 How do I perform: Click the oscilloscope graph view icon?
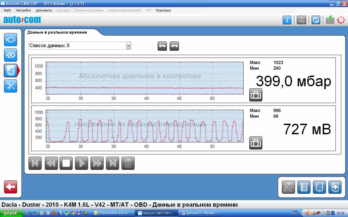point(319,187)
